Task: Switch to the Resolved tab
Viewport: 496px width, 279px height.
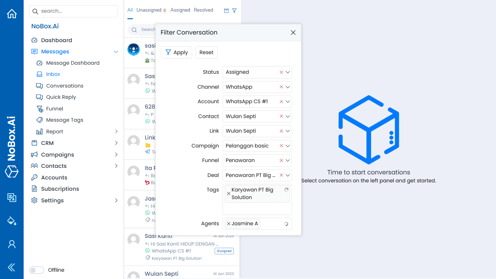Action: (203, 10)
